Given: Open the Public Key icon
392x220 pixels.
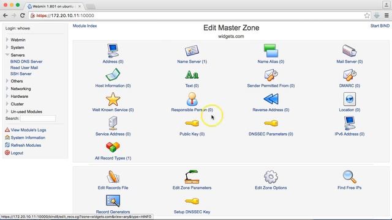Looking at the screenshot, I should click(x=192, y=123).
